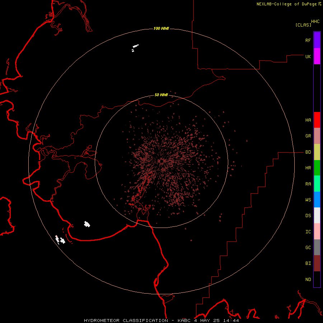The image size is (323, 323).
Task: Click the HA legend label
Action: pos(308,120)
